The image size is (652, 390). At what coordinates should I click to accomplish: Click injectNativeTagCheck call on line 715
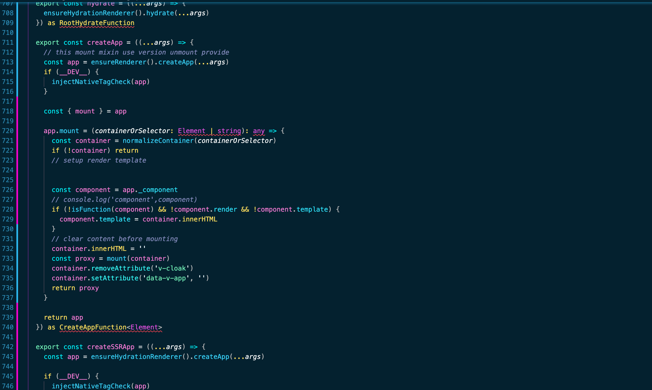tap(91, 82)
